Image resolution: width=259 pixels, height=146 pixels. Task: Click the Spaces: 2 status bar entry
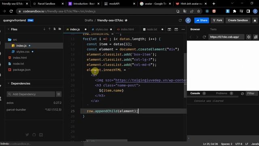tap(227, 144)
